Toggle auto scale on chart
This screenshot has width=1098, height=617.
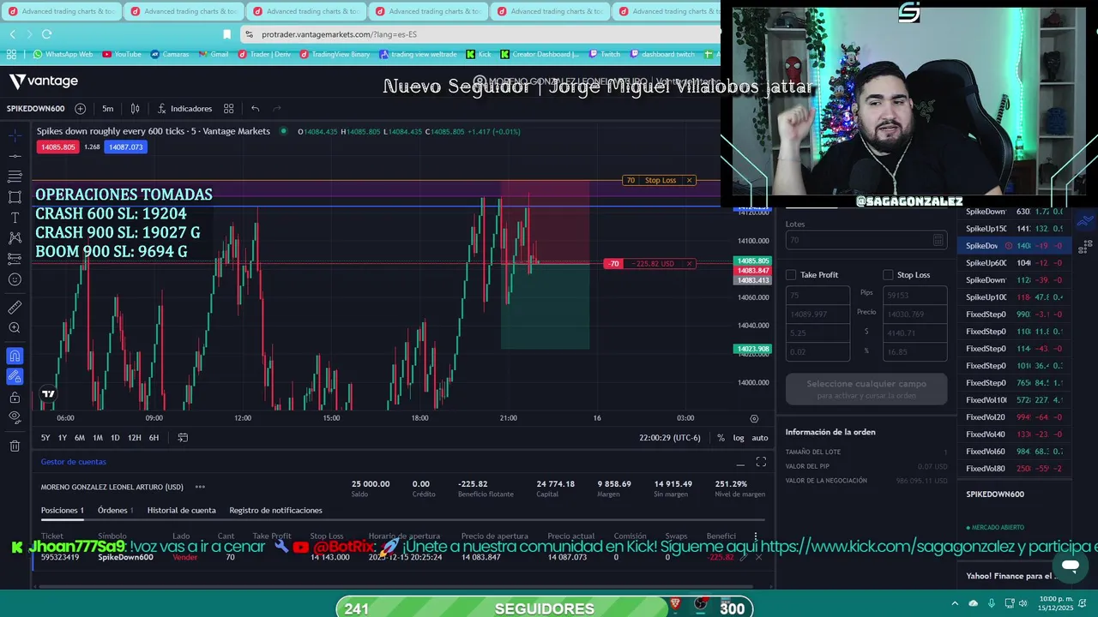click(x=760, y=438)
